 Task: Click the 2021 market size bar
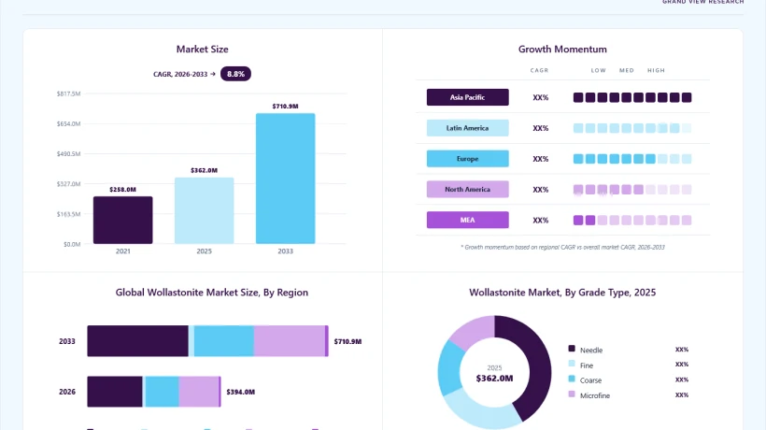pyautogui.click(x=123, y=220)
